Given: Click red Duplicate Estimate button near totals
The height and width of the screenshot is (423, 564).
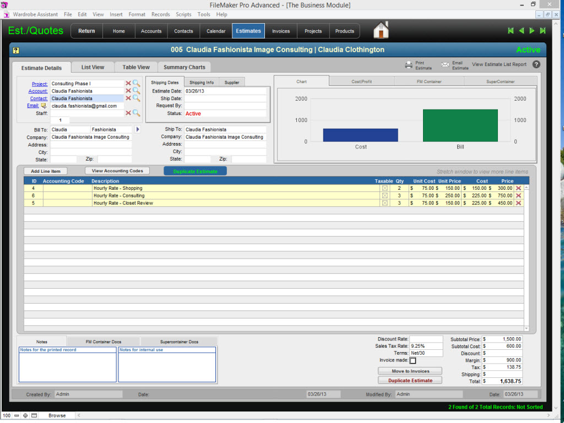Looking at the screenshot, I should (410, 380).
